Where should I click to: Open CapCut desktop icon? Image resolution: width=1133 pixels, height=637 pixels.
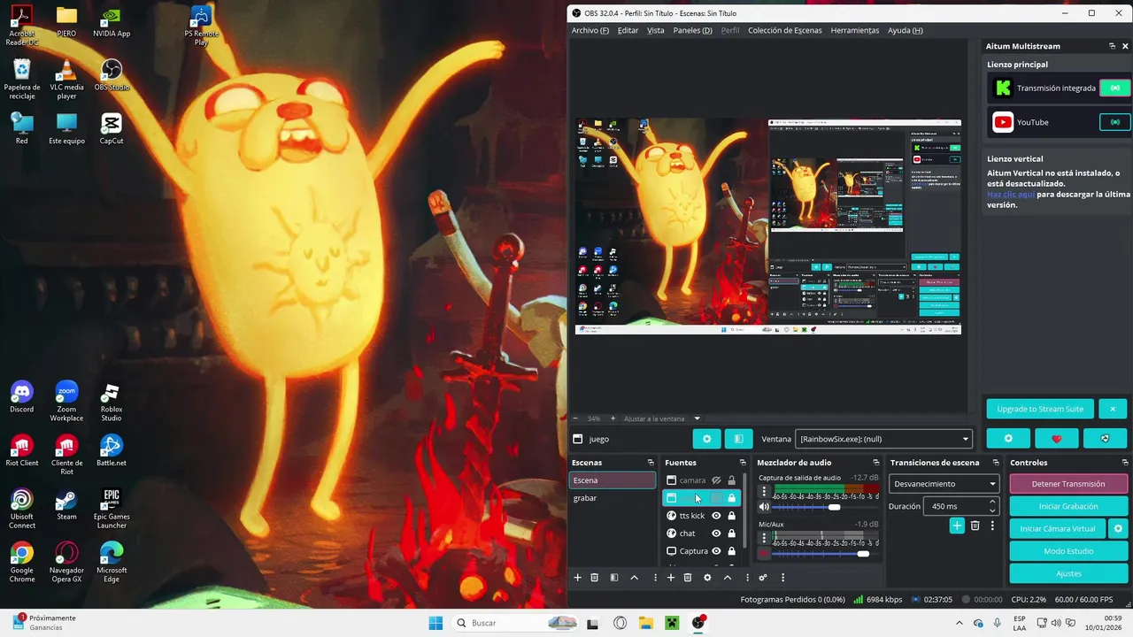tap(112, 128)
